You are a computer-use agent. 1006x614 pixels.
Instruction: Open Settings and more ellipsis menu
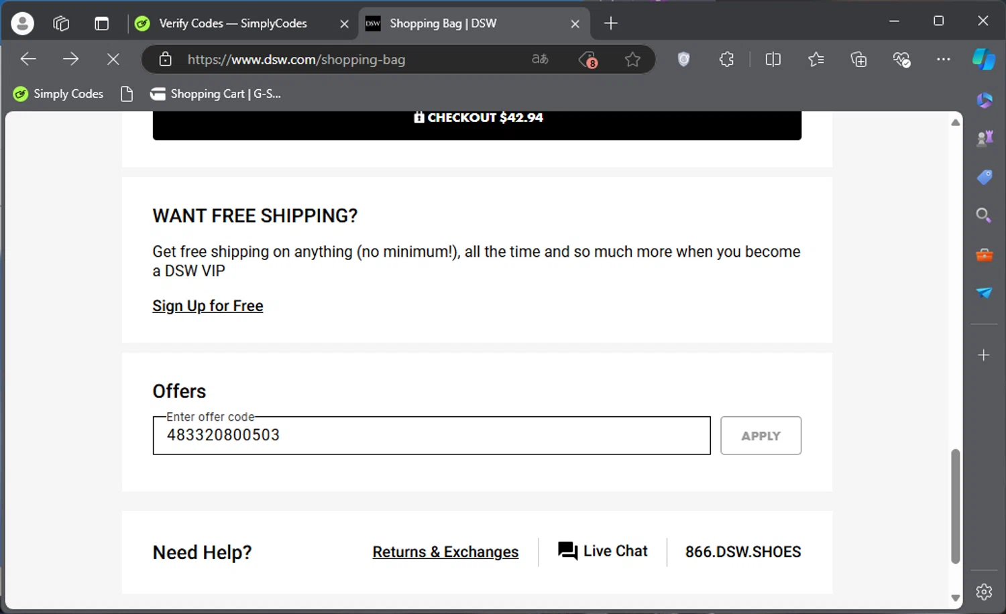(x=943, y=59)
